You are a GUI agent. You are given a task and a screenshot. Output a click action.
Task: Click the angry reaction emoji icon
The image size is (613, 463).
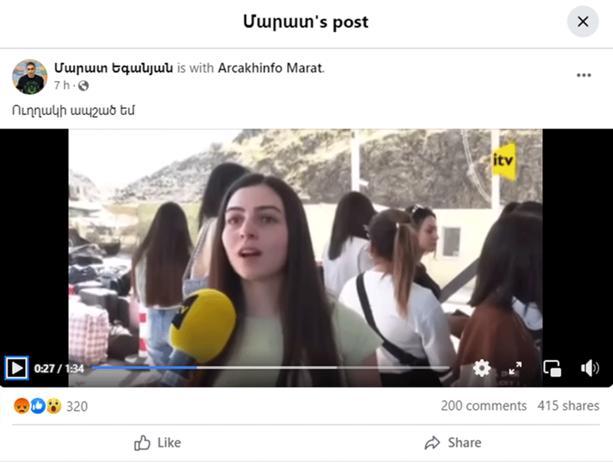(22, 406)
